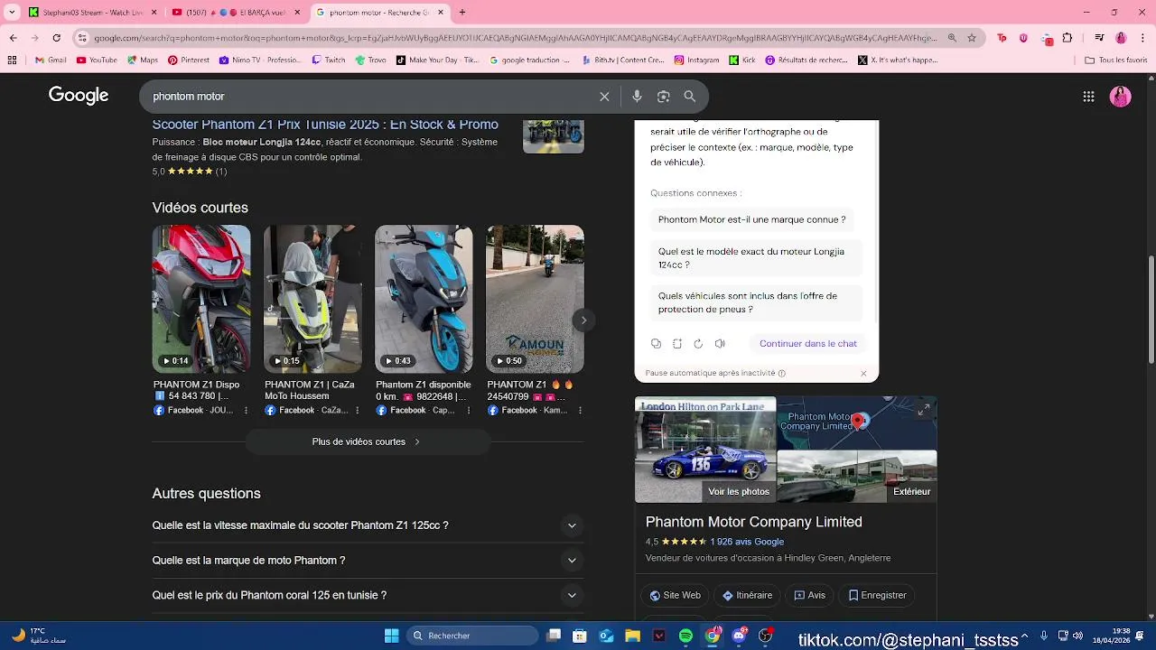Viewport: 1156px width, 650px height.
Task: Click Avis reviews button
Action: pos(810,596)
